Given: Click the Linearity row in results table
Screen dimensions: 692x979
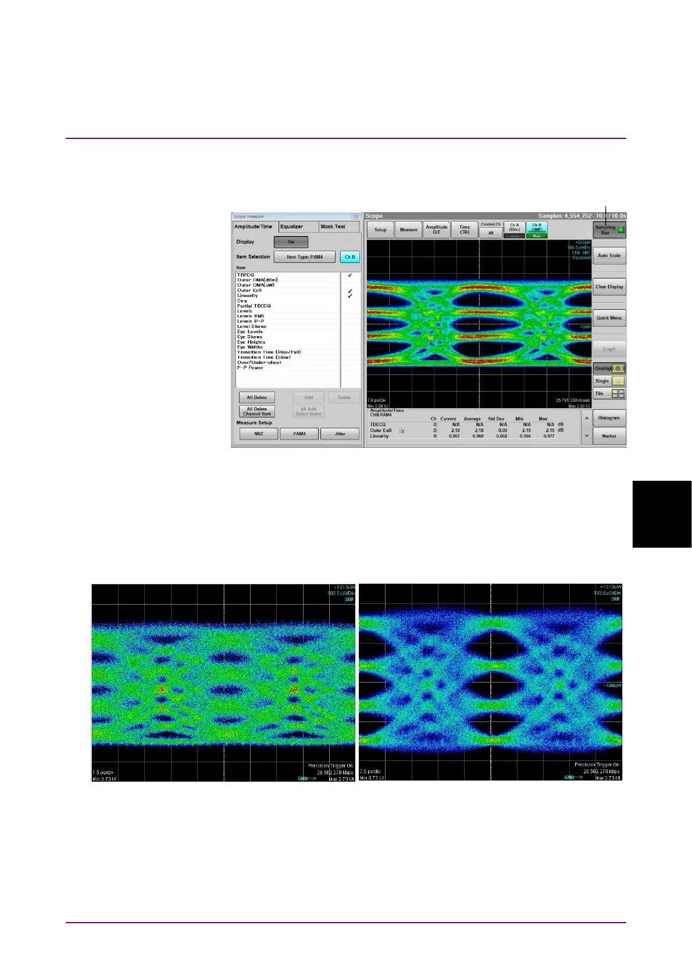Looking at the screenshot, I should pos(467,437).
